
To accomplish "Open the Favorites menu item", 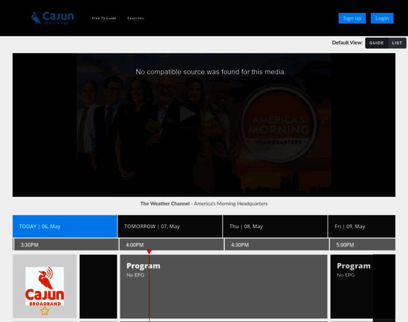I will tap(136, 18).
